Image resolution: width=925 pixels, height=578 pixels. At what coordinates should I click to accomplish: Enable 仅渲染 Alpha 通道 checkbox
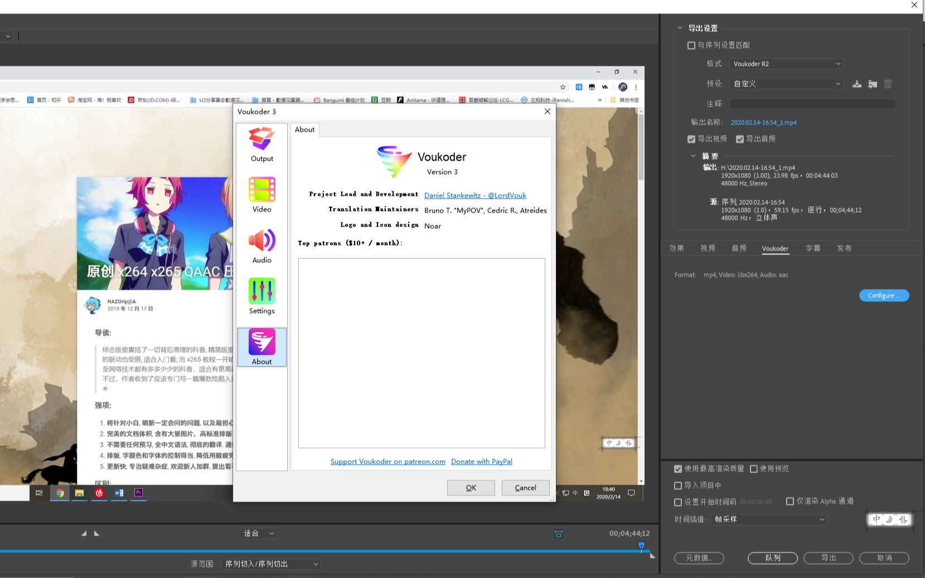coord(790,501)
